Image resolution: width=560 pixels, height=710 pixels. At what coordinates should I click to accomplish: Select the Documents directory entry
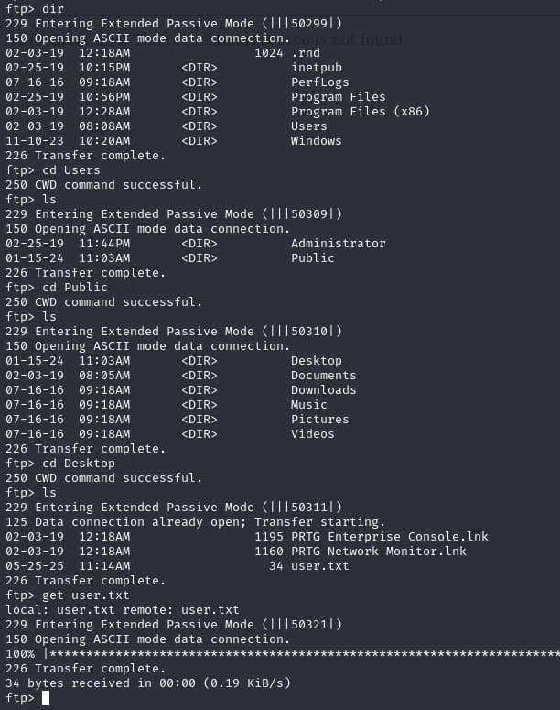tap(323, 376)
